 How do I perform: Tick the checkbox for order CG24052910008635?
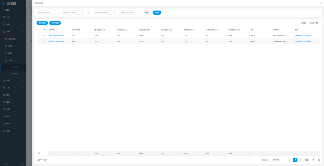[38, 41]
